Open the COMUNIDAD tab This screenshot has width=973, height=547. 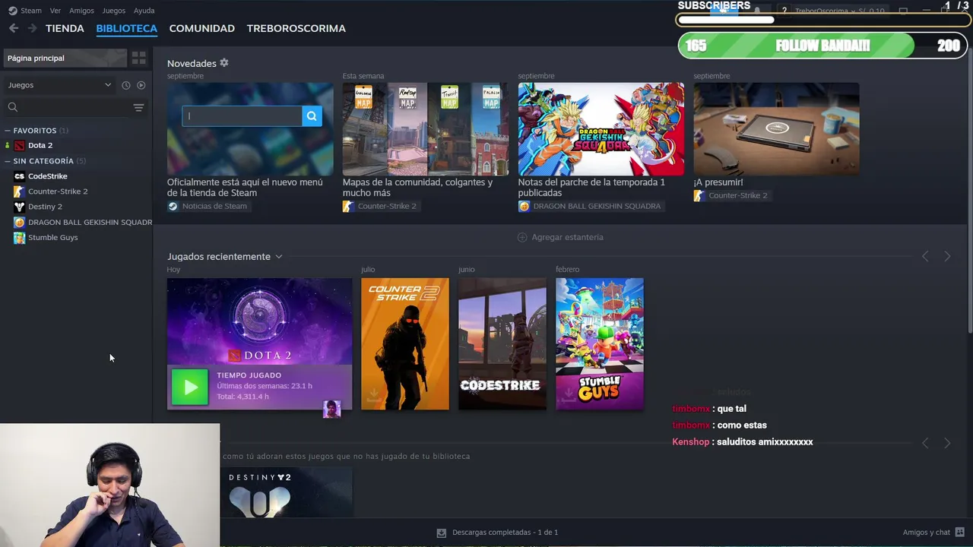click(202, 28)
